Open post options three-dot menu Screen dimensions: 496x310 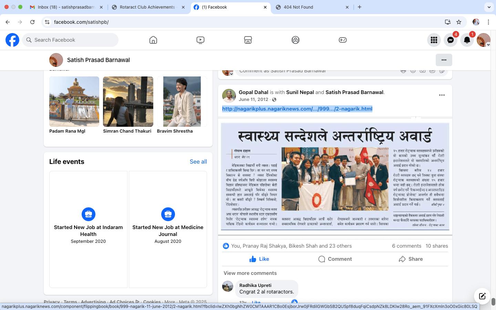pos(442,95)
